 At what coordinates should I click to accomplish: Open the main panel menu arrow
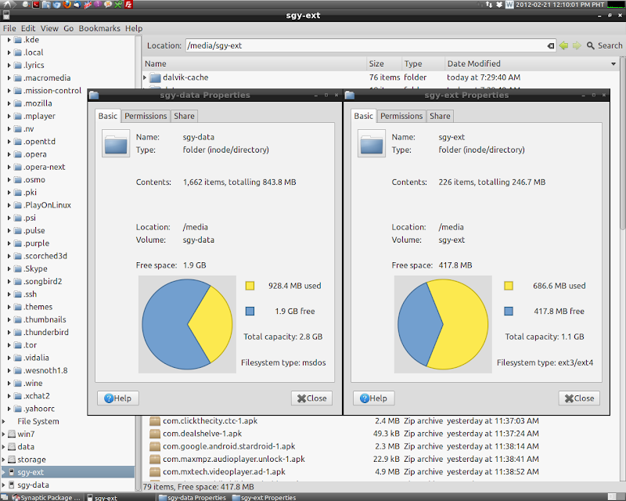click(x=9, y=5)
